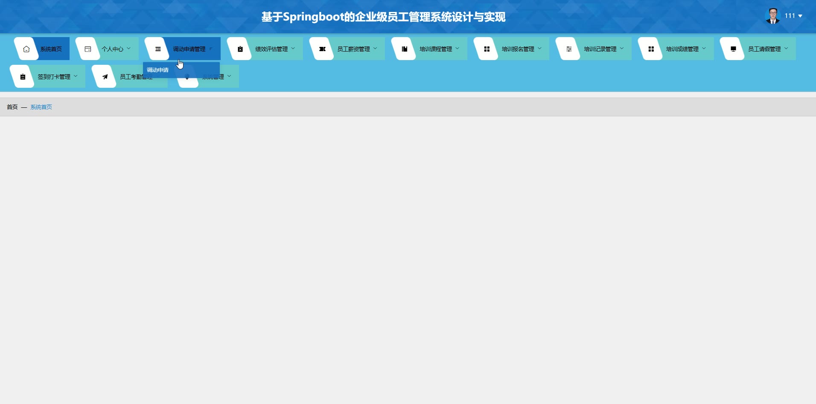Select the 调动申请 submenu item
The height and width of the screenshot is (404, 816).
[x=181, y=70]
